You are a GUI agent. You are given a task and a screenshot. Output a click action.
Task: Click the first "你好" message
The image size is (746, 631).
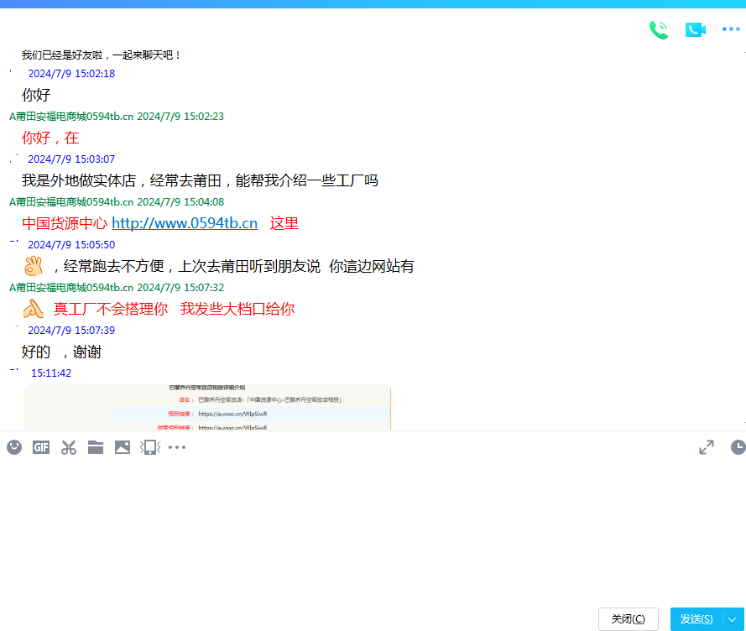tap(36, 95)
